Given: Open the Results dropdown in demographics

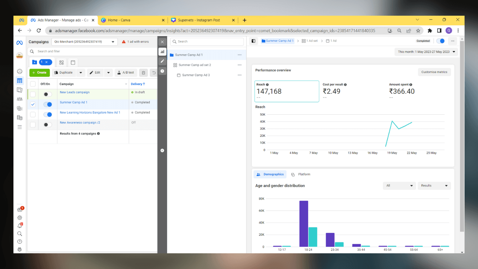Looking at the screenshot, I should point(434,186).
